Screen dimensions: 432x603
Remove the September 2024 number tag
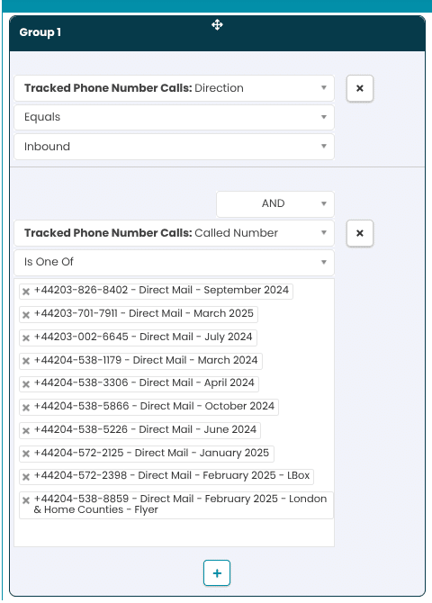point(26,292)
